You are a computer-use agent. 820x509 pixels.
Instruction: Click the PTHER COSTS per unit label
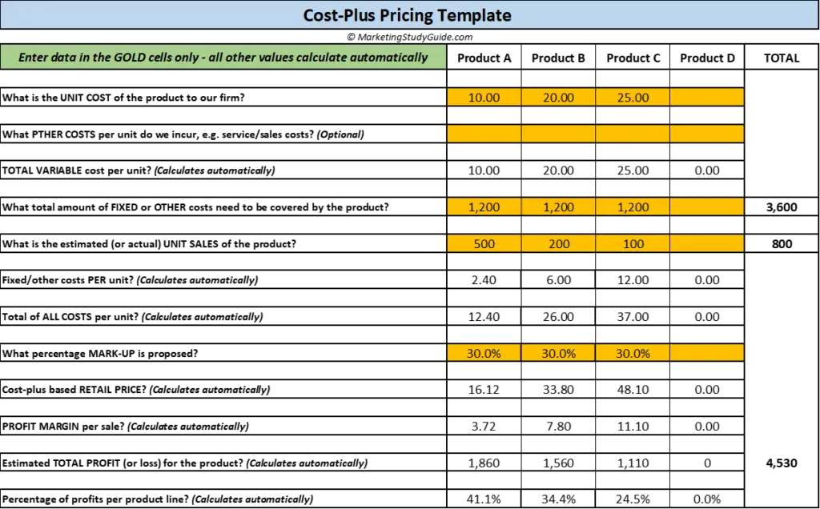point(183,134)
